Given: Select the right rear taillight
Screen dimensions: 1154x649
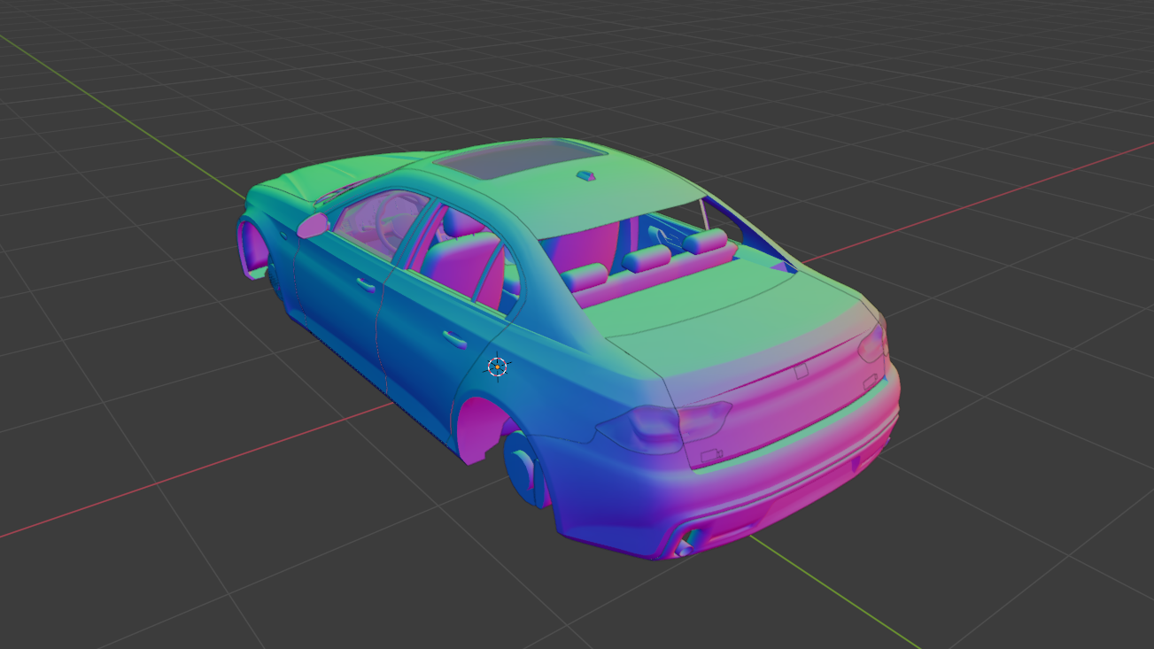Looking at the screenshot, I should (x=871, y=344).
